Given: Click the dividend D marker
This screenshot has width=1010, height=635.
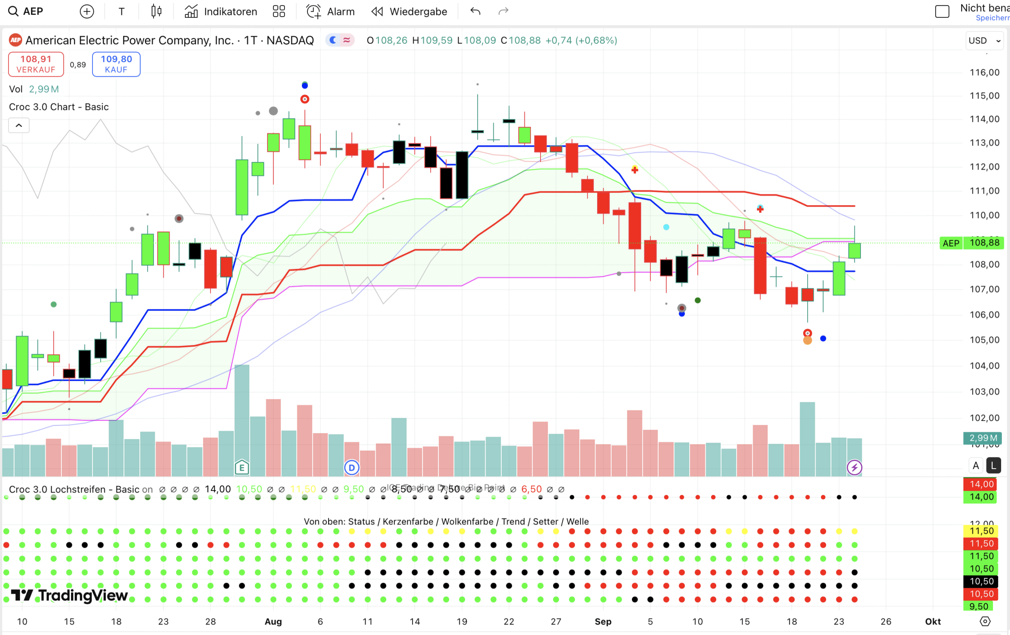Looking at the screenshot, I should 351,467.
